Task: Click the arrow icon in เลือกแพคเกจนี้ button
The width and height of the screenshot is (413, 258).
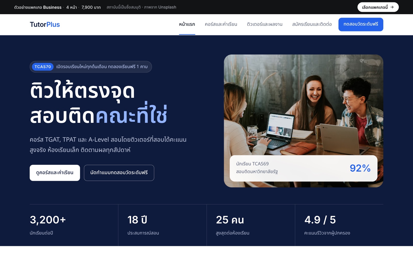Action: pyautogui.click(x=392, y=7)
